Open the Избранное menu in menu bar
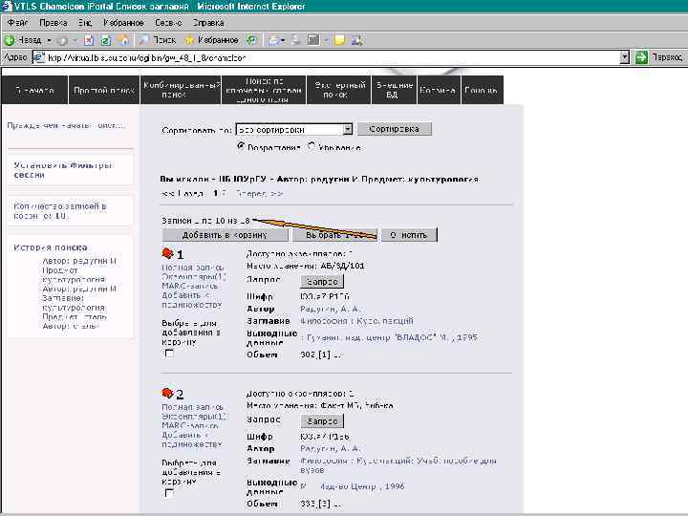The width and height of the screenshot is (688, 516). pos(123,22)
